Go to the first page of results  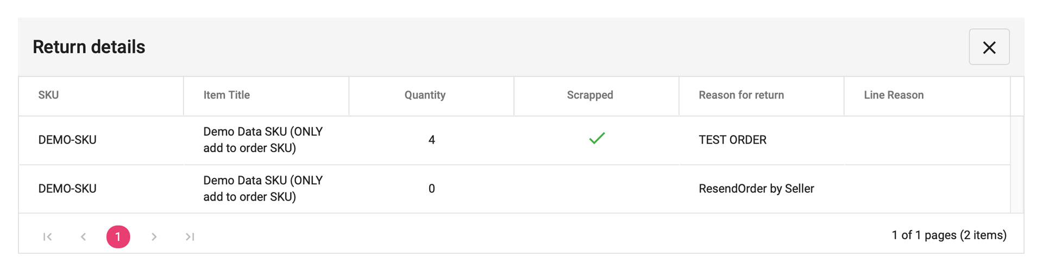pyautogui.click(x=48, y=236)
